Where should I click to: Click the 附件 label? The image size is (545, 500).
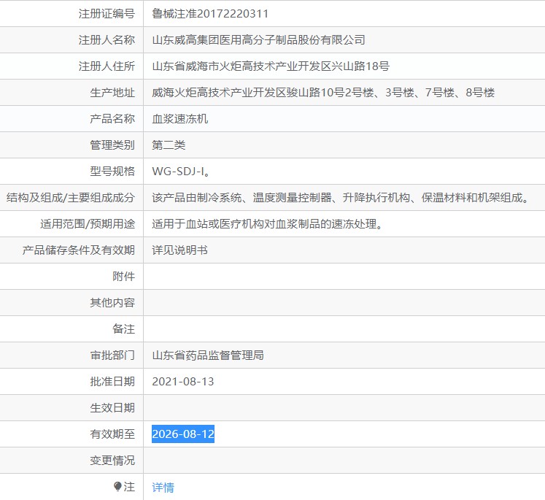pos(123,277)
